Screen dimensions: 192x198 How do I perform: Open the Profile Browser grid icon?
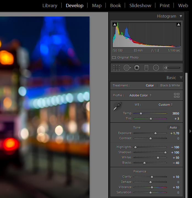177,95
